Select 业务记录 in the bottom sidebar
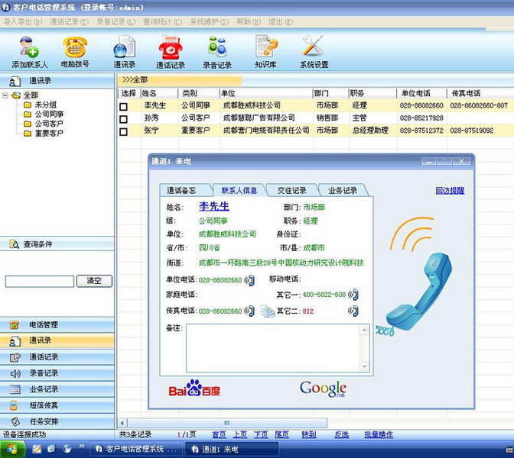514x458 pixels. (57, 389)
